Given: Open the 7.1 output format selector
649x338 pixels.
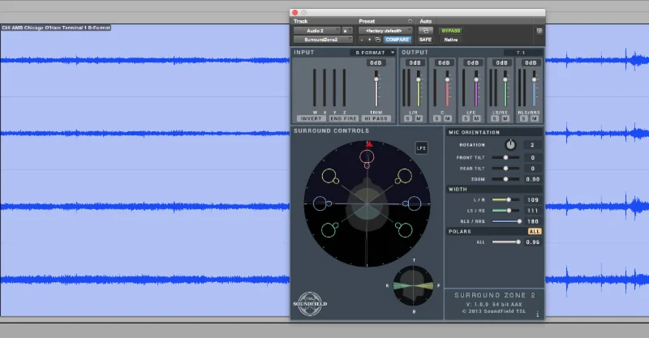Looking at the screenshot, I should (x=522, y=53).
